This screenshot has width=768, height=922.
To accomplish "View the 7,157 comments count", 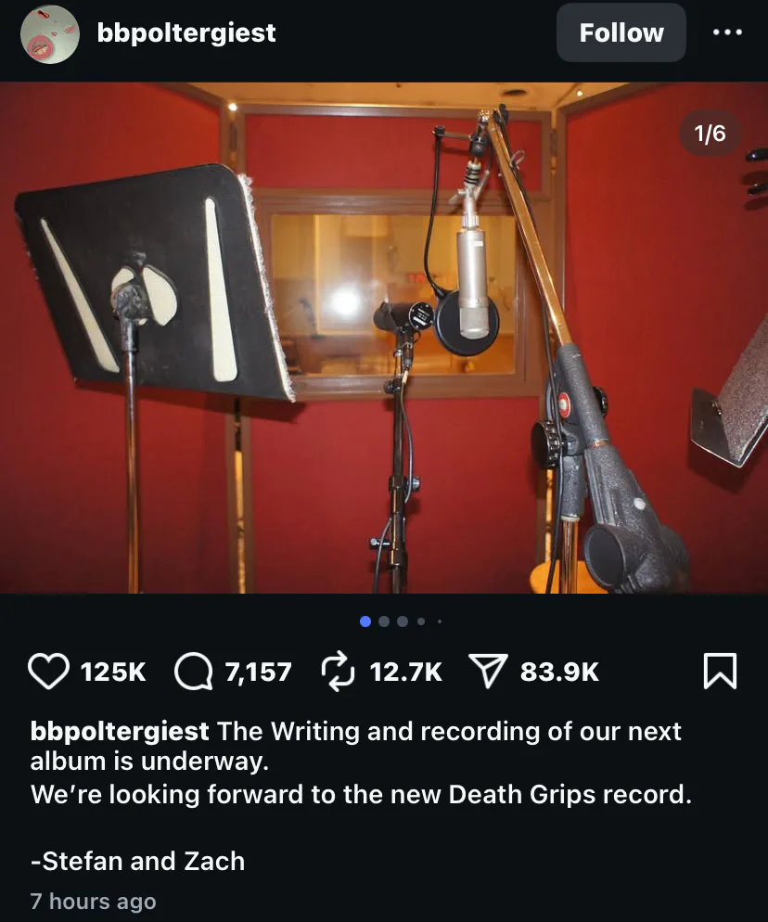I will (x=258, y=672).
